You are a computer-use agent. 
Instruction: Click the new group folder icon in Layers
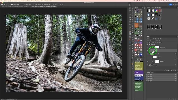pyautogui.click(x=172, y=70)
